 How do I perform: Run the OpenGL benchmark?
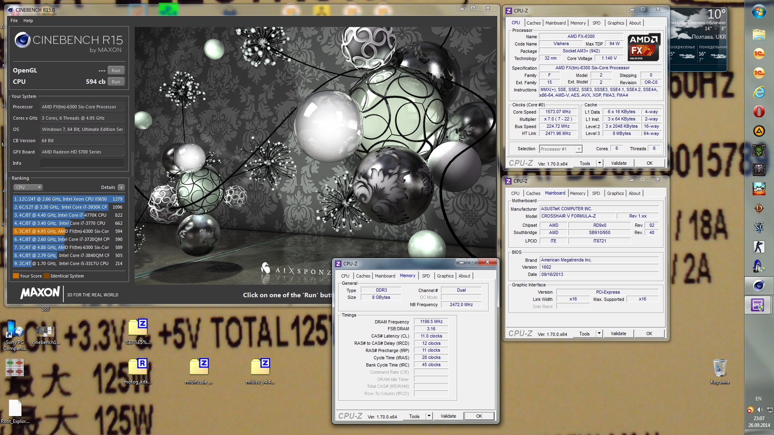[x=116, y=70]
